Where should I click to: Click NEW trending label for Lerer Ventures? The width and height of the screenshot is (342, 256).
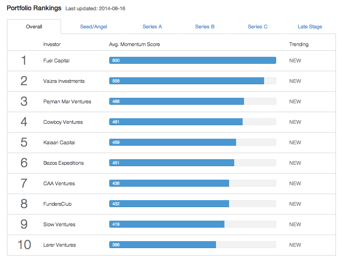pyautogui.click(x=295, y=245)
